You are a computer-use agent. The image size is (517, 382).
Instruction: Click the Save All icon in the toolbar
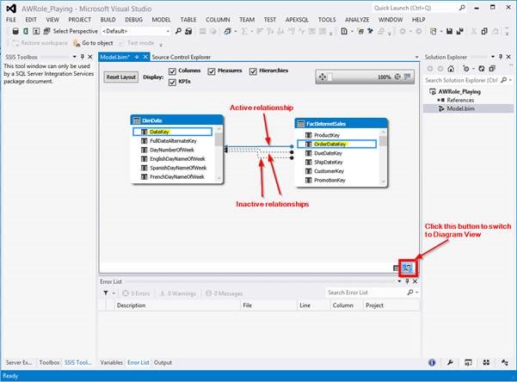pos(460,31)
